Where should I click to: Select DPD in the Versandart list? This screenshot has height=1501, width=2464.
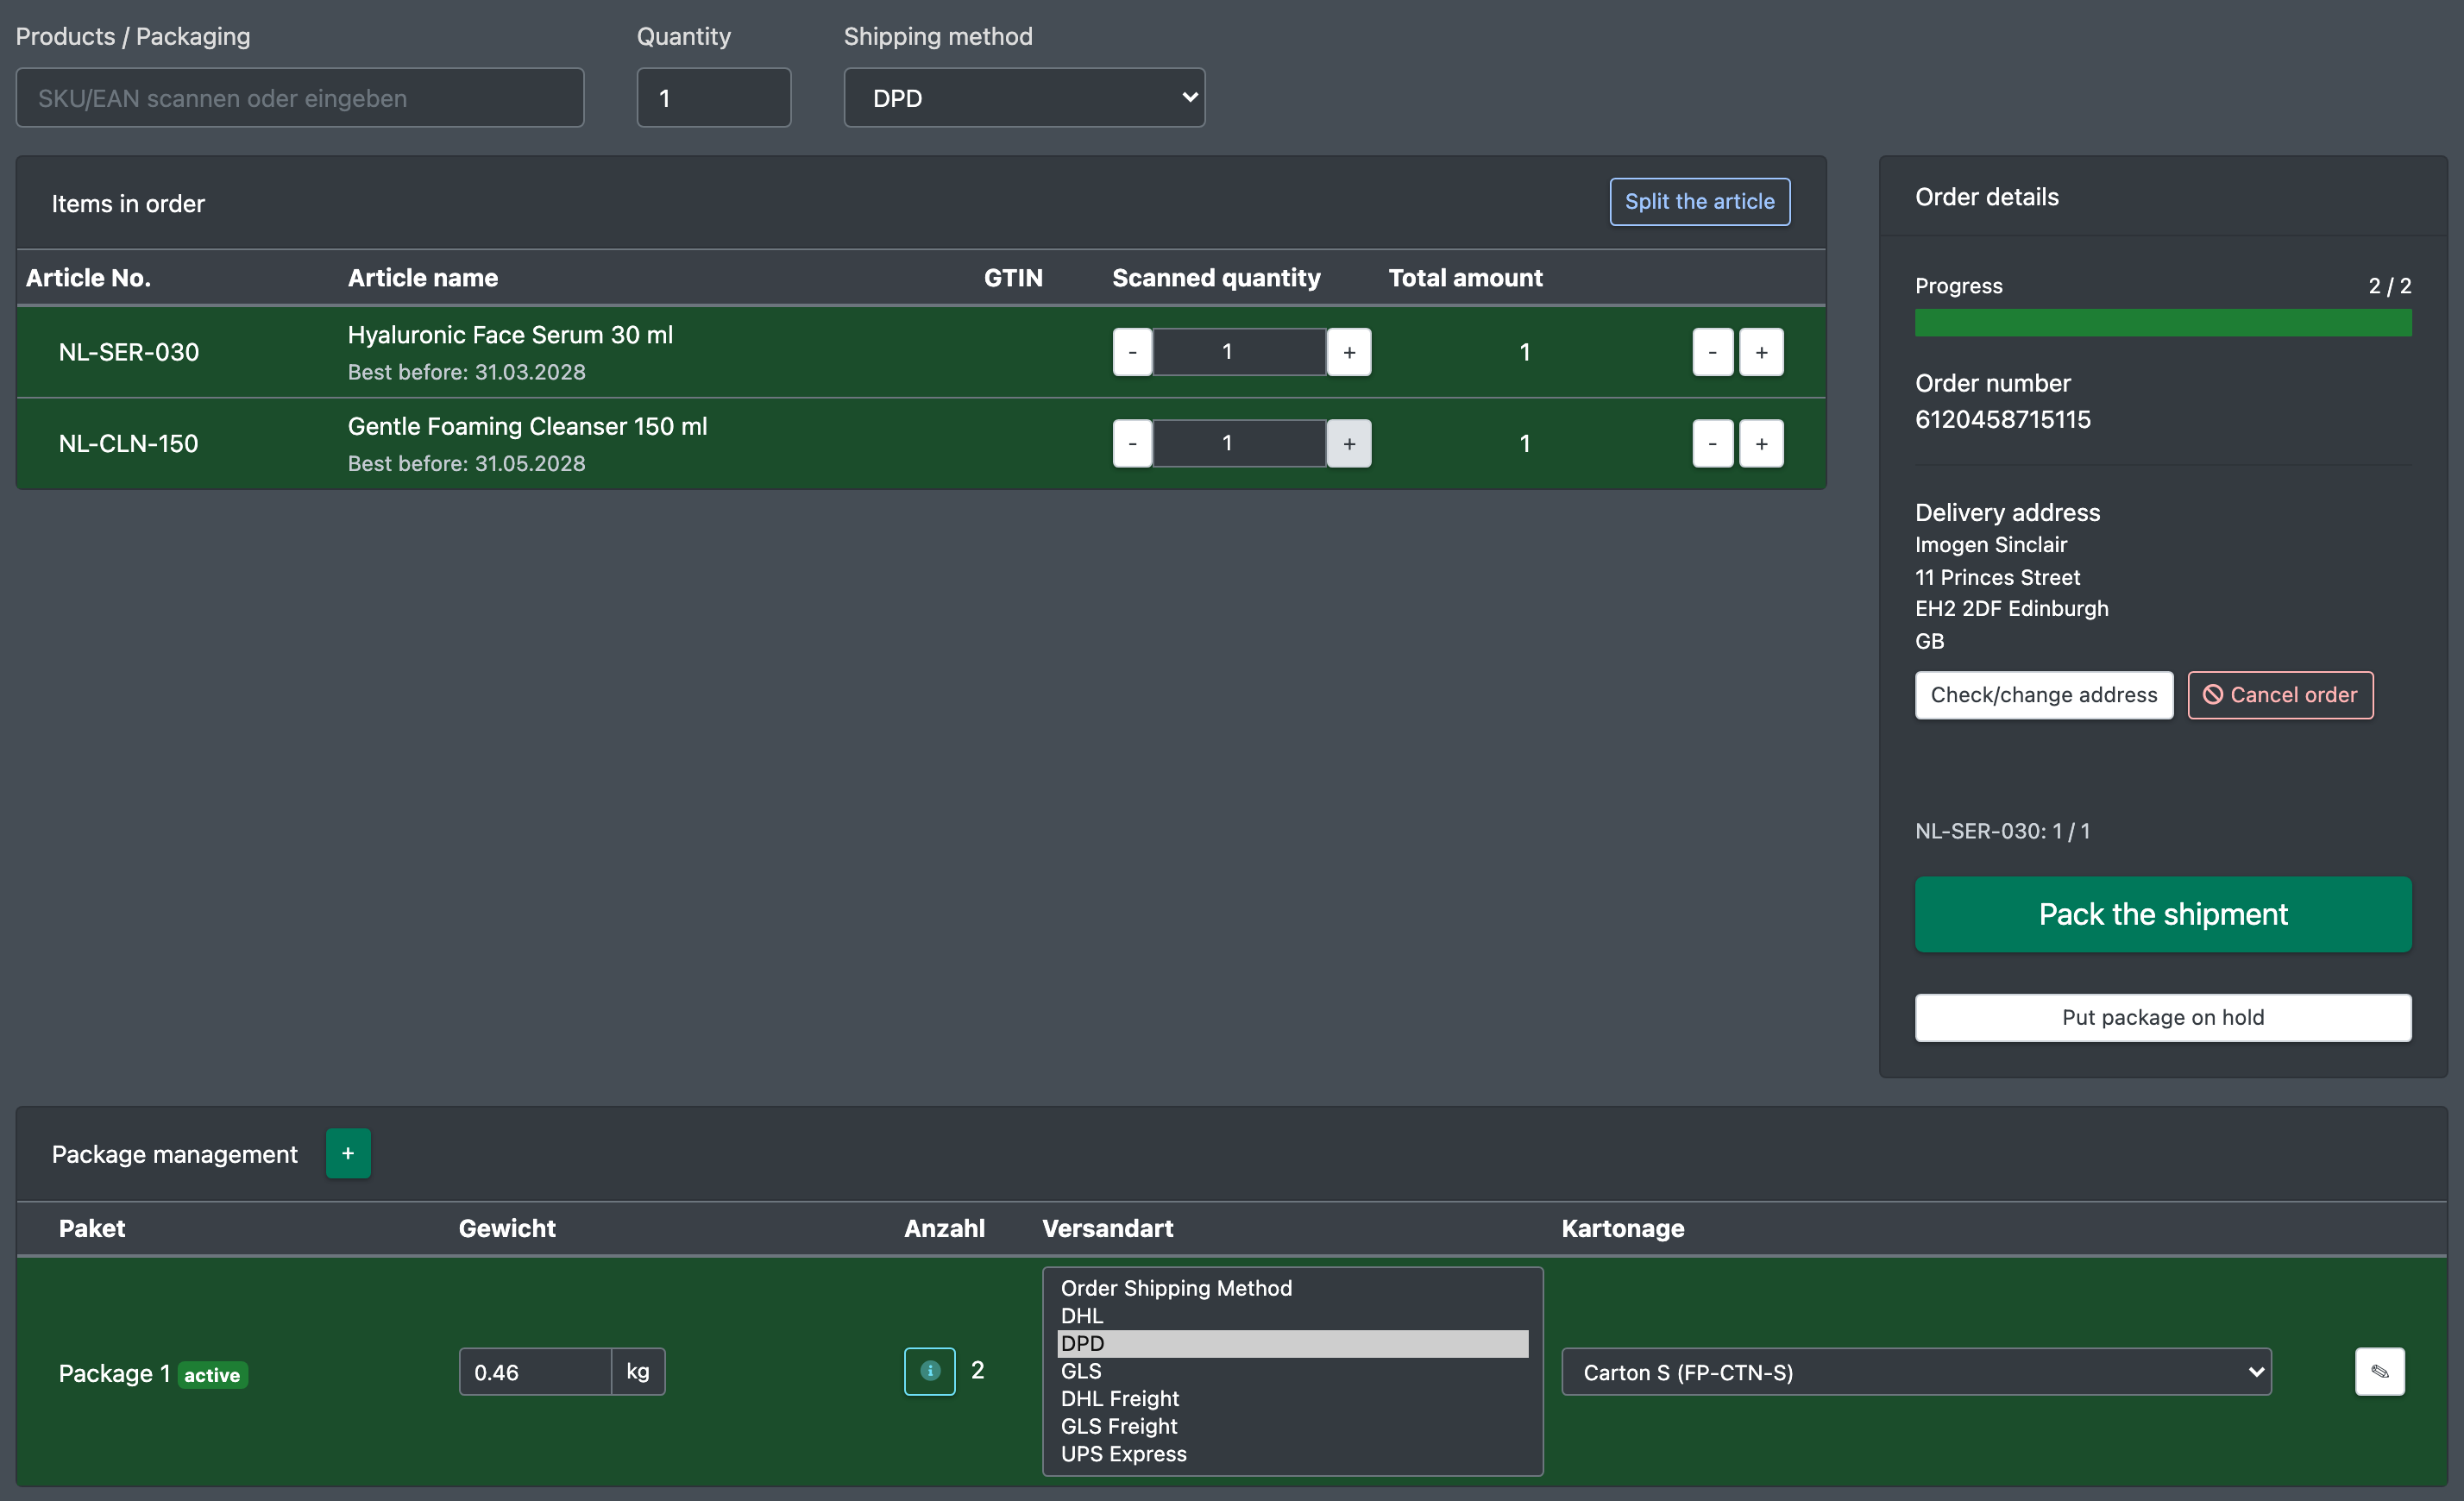tap(1292, 1343)
